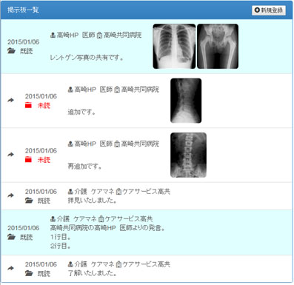Screen dimensions: 294x285
Task: Click the reply arrow beside 再追加です post
Action: [x=10, y=155]
